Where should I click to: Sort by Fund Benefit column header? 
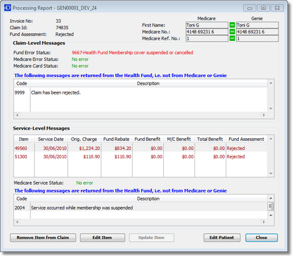click(x=148, y=139)
